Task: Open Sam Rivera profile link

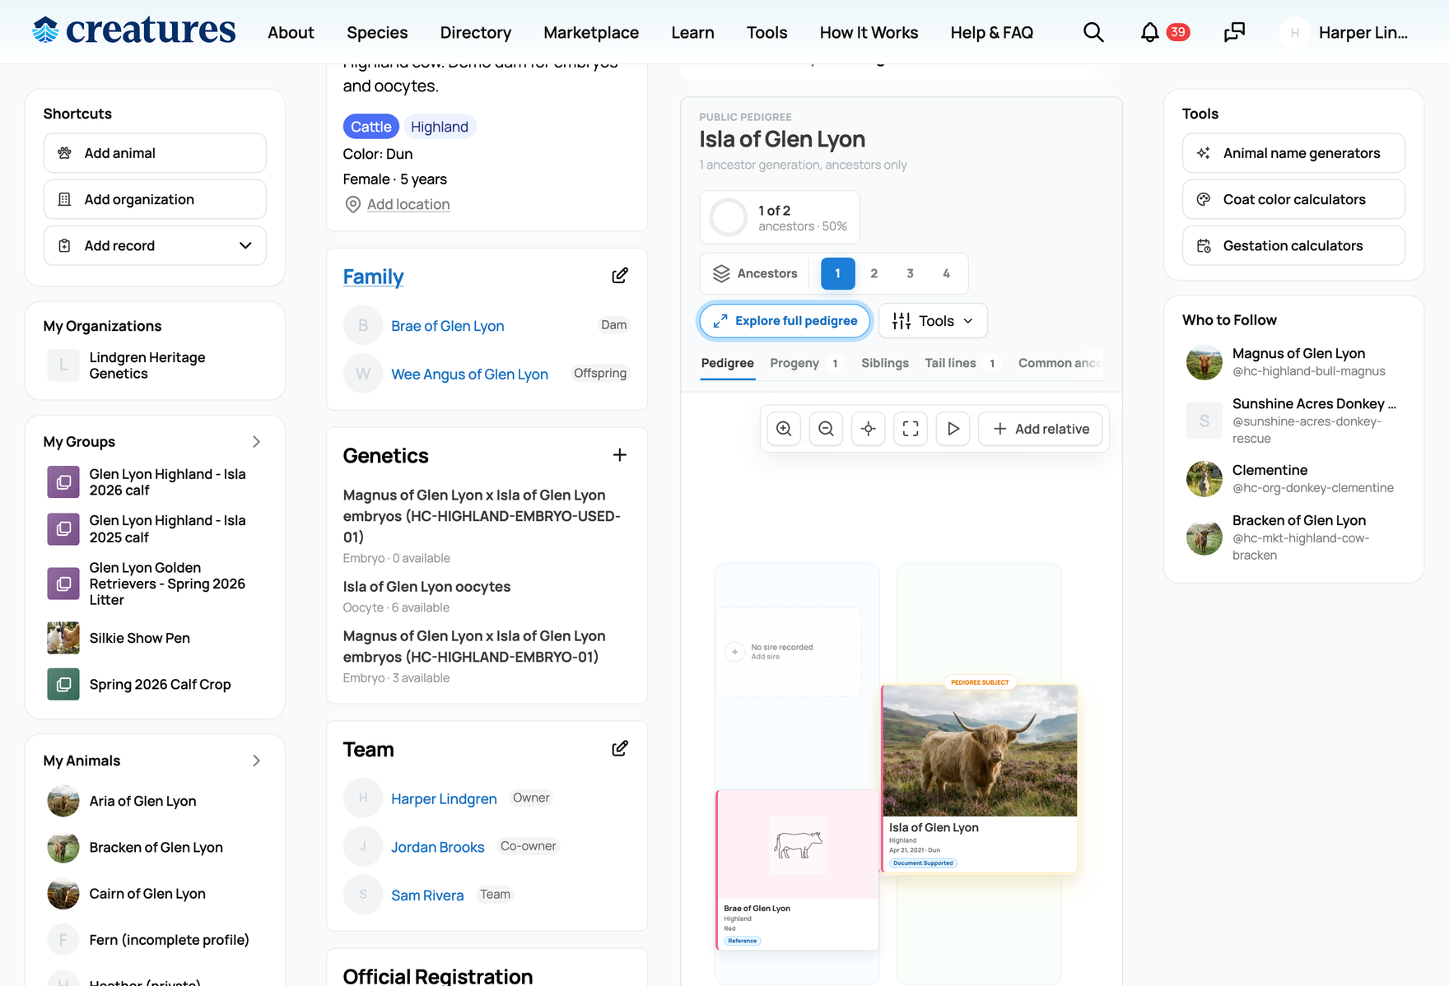Action: [427, 895]
